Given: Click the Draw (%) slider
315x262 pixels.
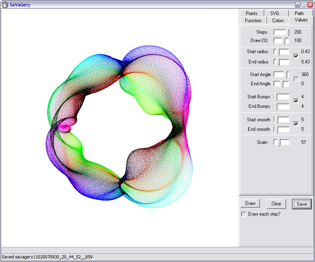Looking at the screenshot, I should tap(282, 40).
